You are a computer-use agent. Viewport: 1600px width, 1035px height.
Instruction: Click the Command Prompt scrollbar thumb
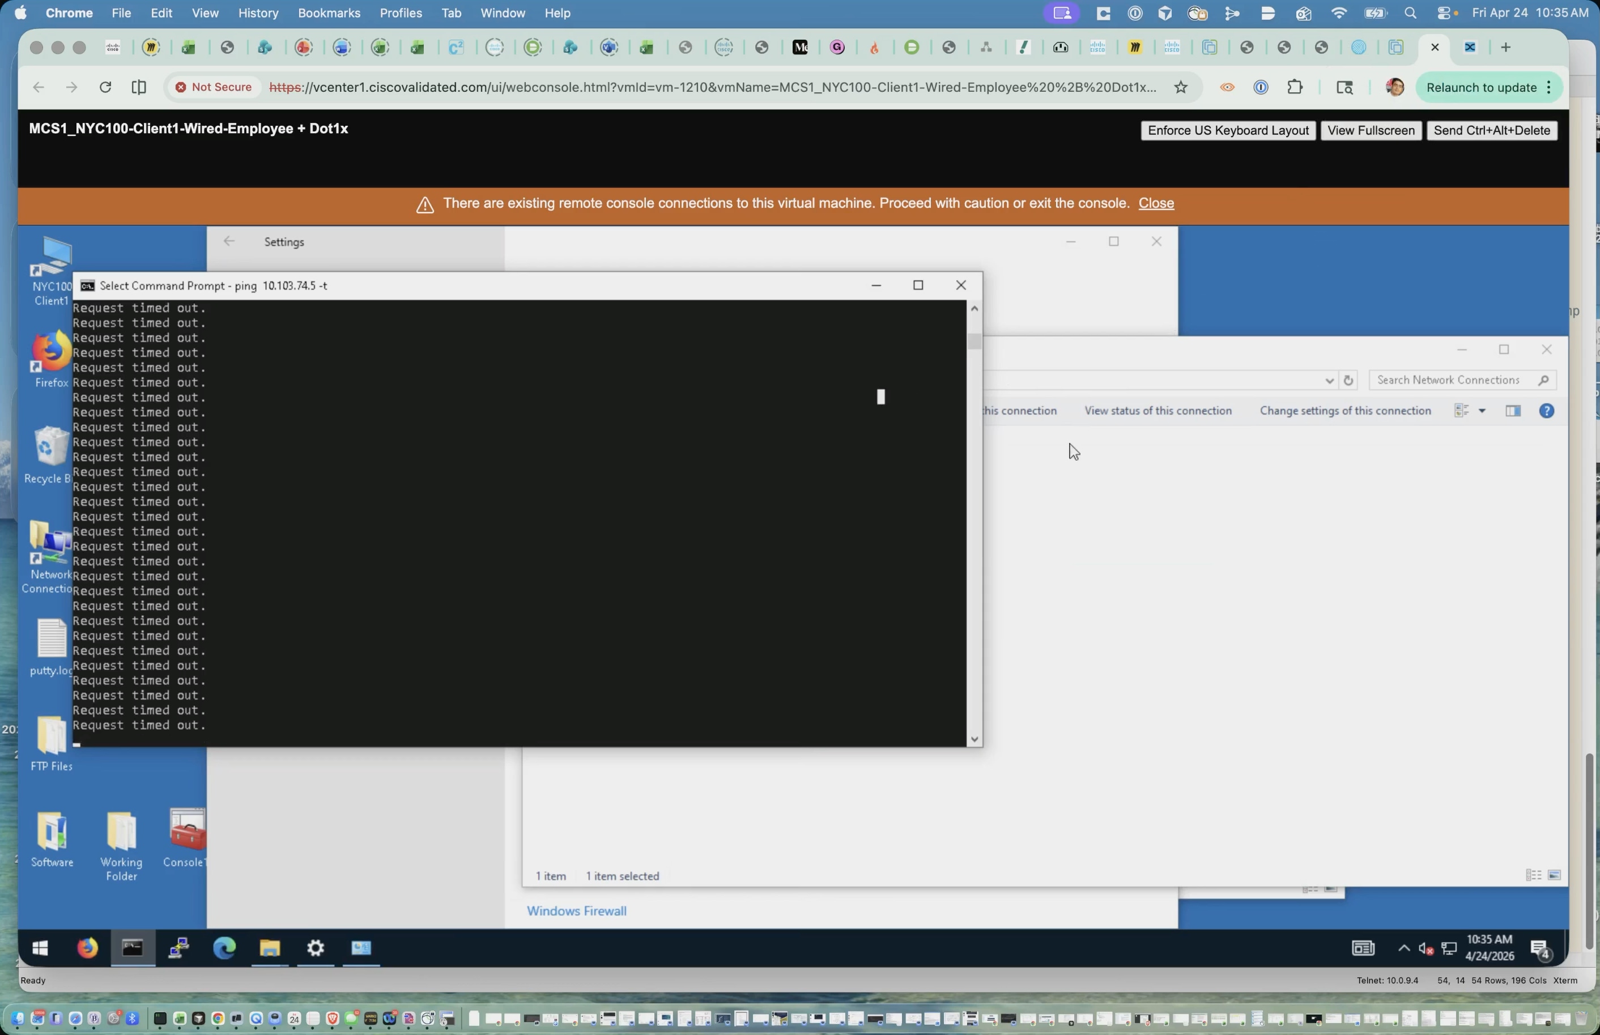975,342
